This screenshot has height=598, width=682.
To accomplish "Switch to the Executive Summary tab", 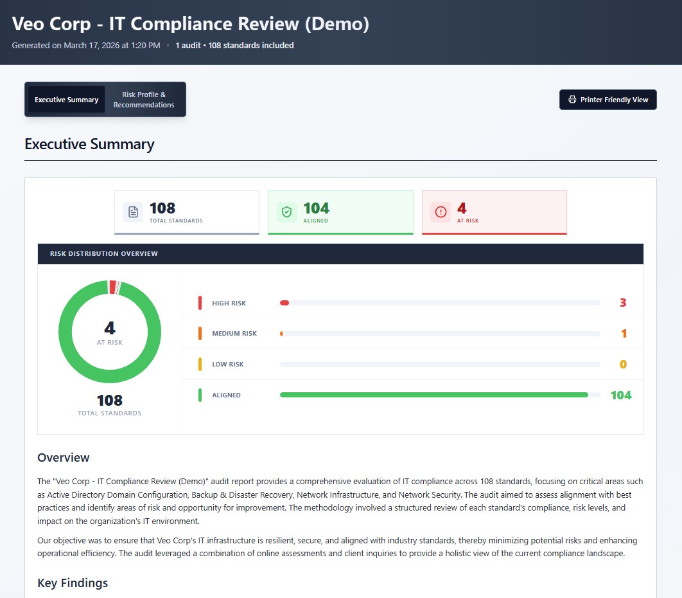I will pyautogui.click(x=67, y=100).
